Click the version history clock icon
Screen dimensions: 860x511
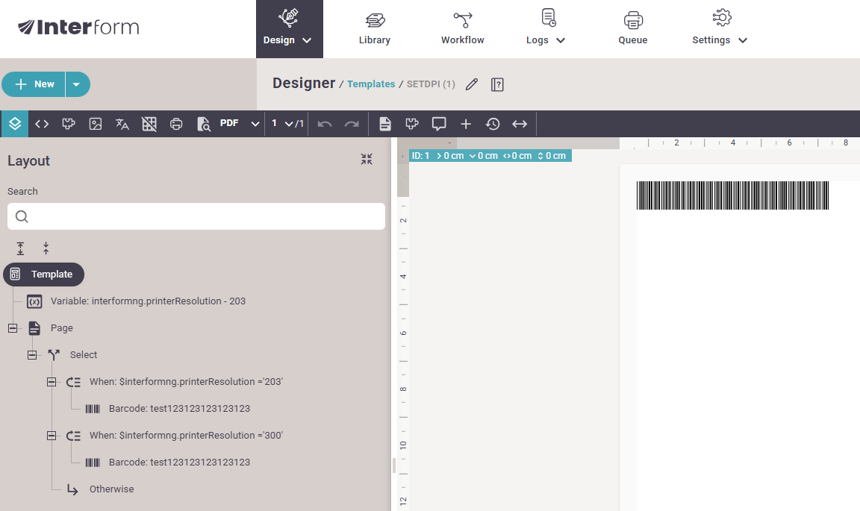coord(493,124)
